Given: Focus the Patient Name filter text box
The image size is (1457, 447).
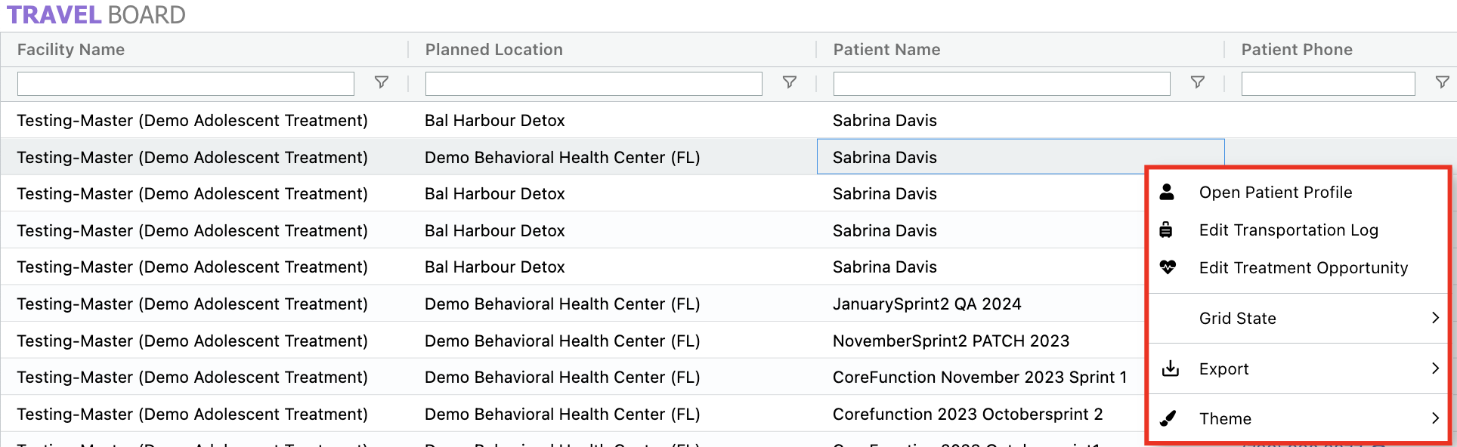Looking at the screenshot, I should point(1001,84).
